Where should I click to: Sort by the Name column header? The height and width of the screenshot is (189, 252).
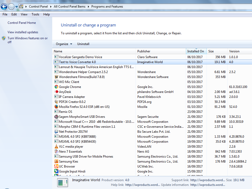coord(94,51)
